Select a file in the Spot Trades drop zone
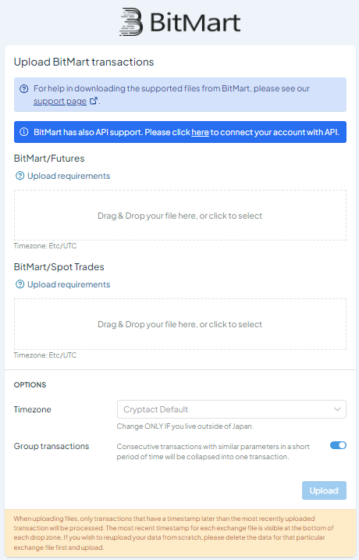 pos(180,324)
